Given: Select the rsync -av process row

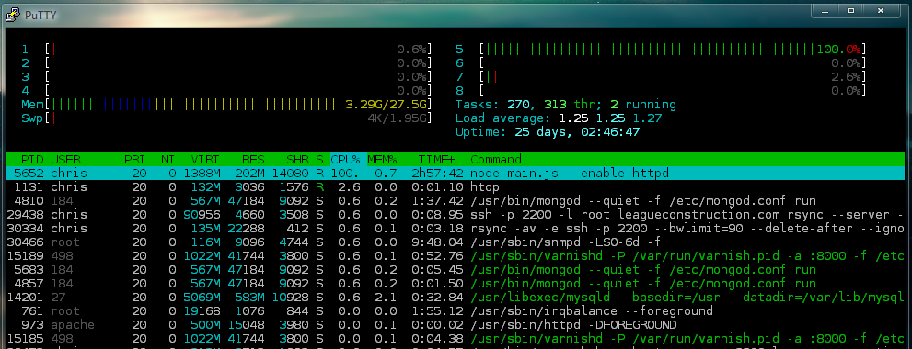Looking at the screenshot, I should [456, 228].
